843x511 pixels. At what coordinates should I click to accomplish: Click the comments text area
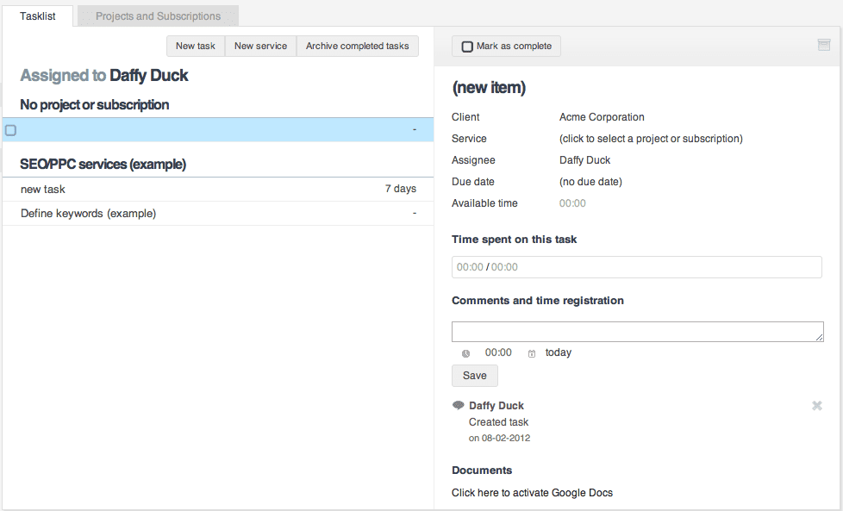click(638, 332)
